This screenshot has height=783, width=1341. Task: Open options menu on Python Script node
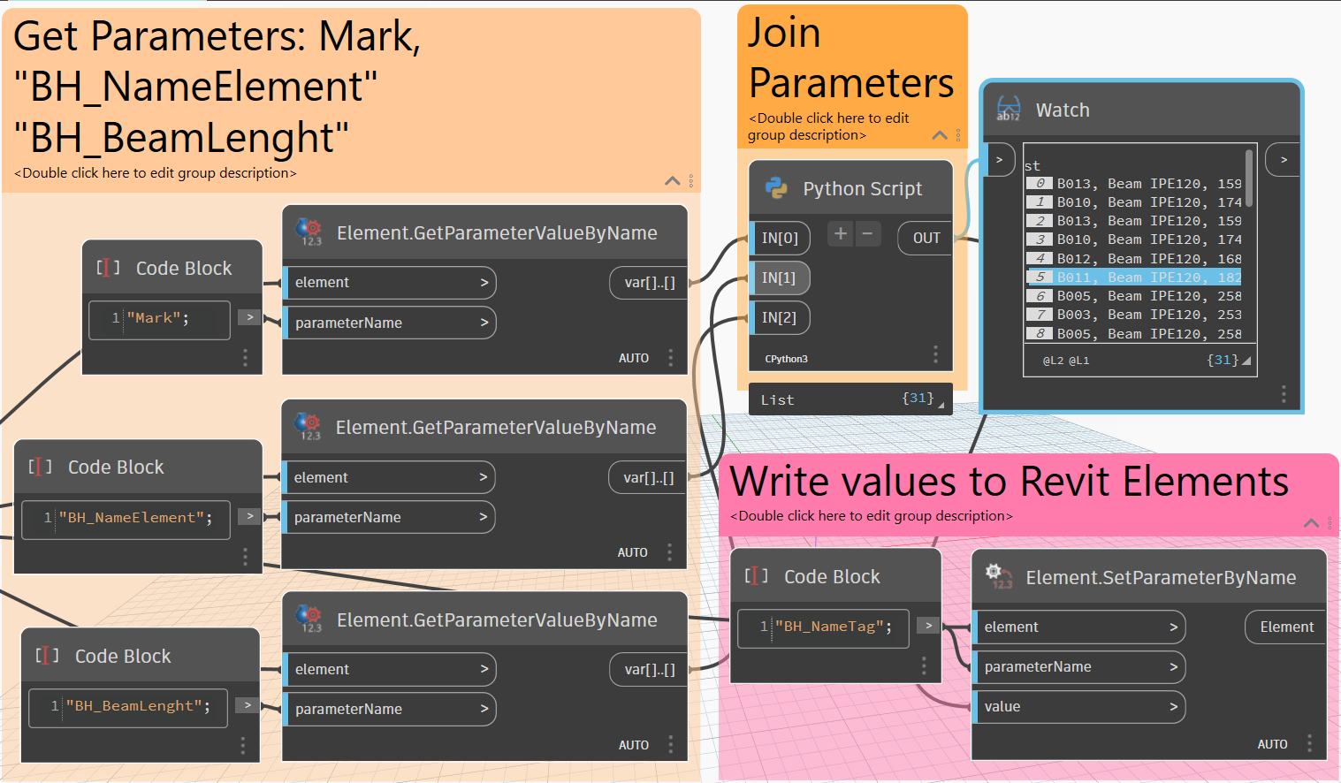[935, 354]
